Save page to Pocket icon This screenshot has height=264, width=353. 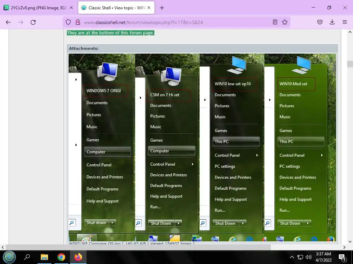pos(320,22)
